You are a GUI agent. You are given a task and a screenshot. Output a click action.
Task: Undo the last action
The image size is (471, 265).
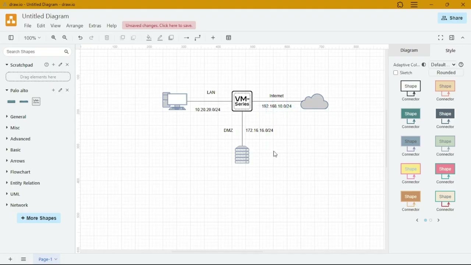[x=80, y=38]
